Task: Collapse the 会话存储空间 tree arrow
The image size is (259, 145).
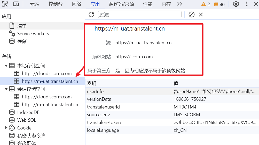Action: [x=6, y=89]
